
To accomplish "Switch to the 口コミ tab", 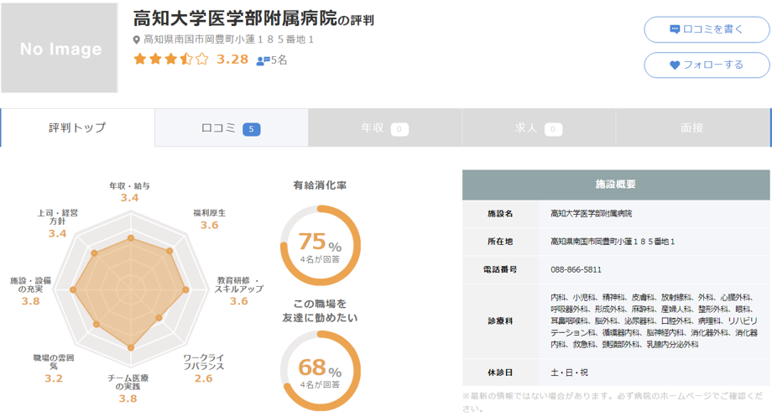I will pos(232,128).
